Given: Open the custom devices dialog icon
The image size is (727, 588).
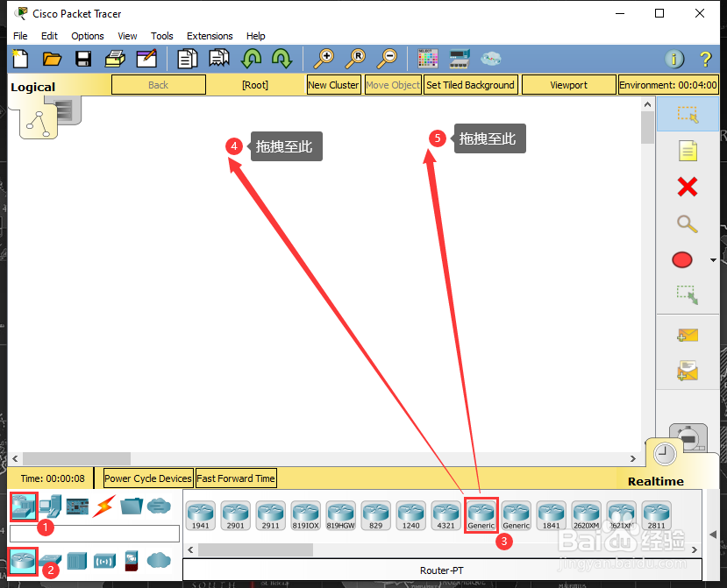Looking at the screenshot, I should point(460,59).
